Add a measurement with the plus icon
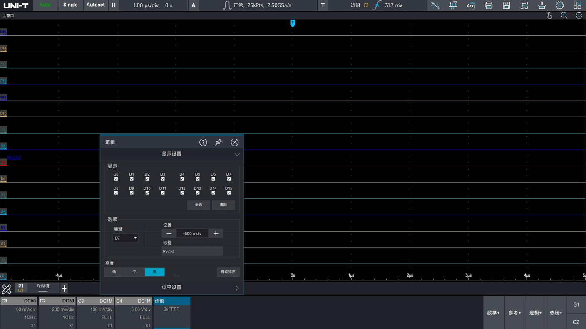Viewport: 586px width, 329px height. coord(64,288)
